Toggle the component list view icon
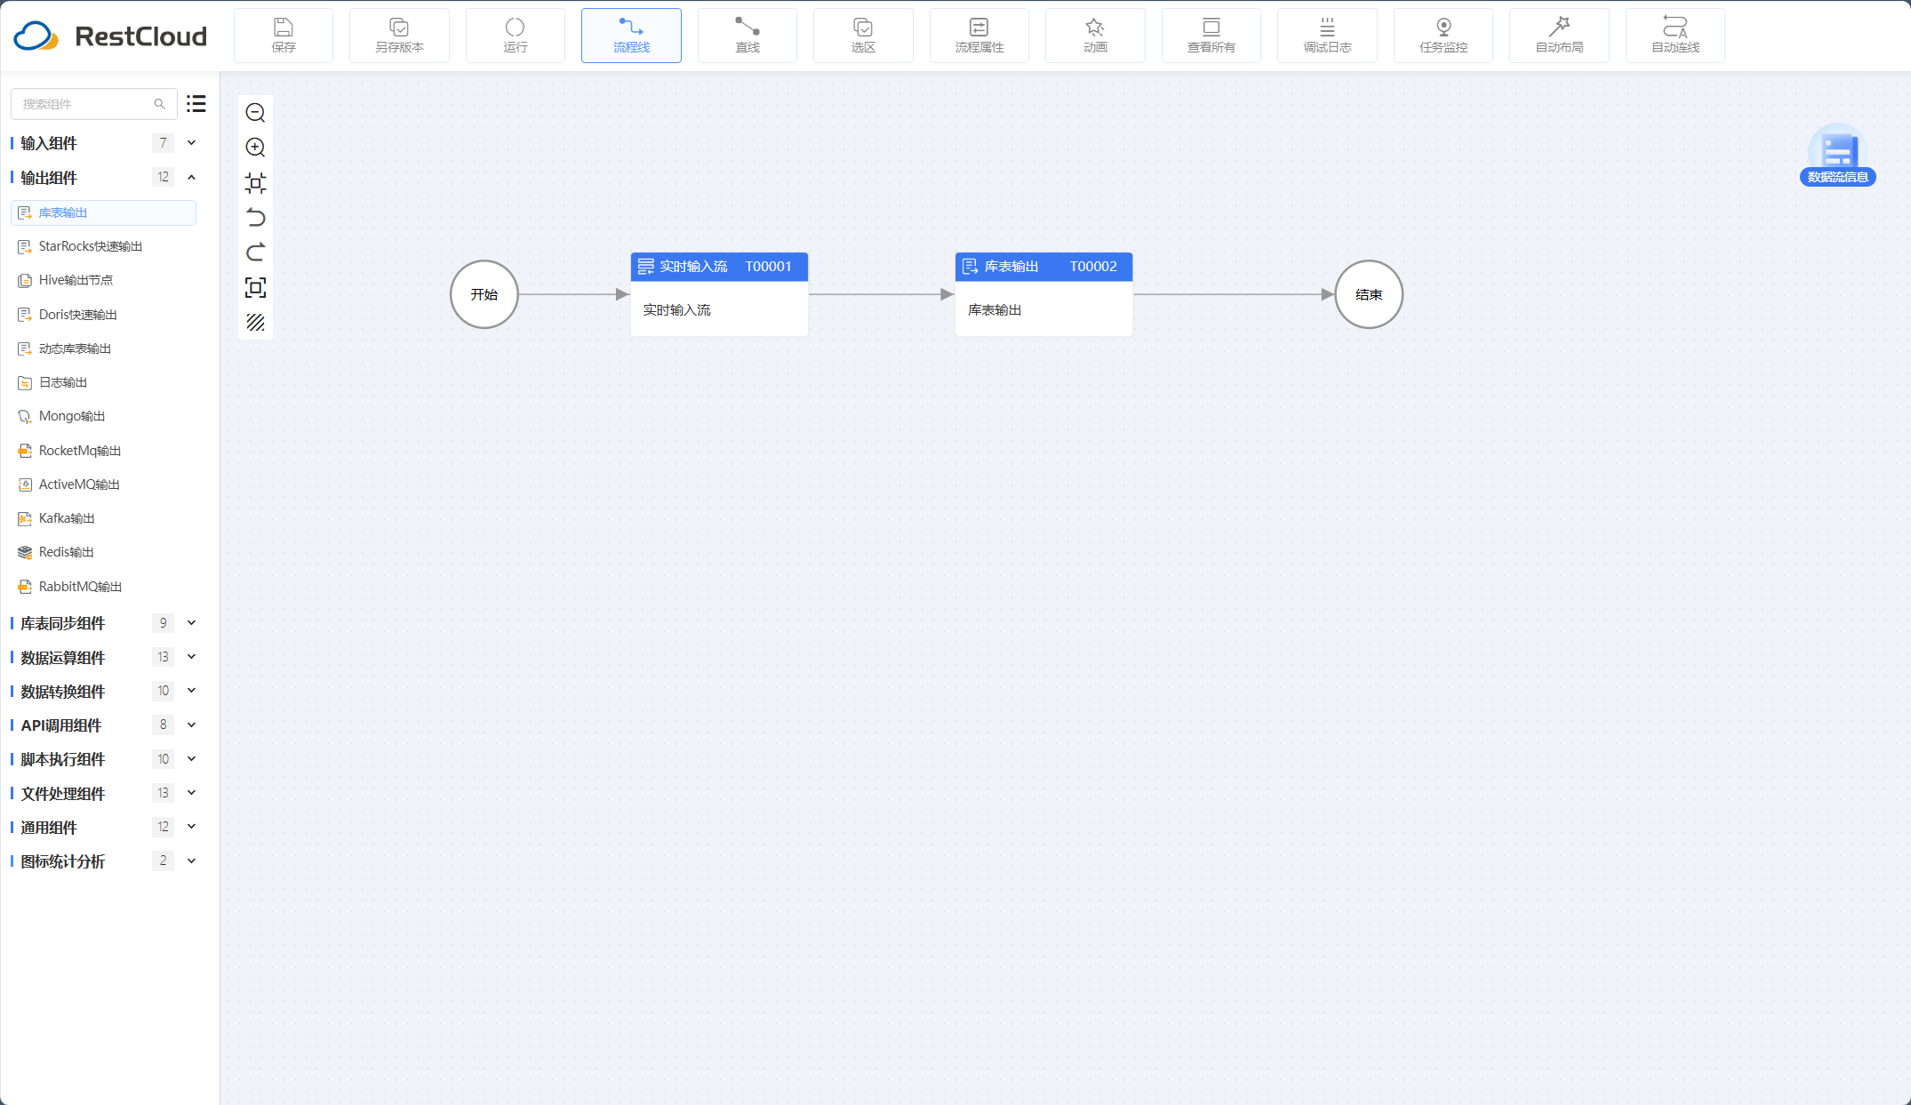Screen dimensions: 1911x1105 [x=196, y=104]
